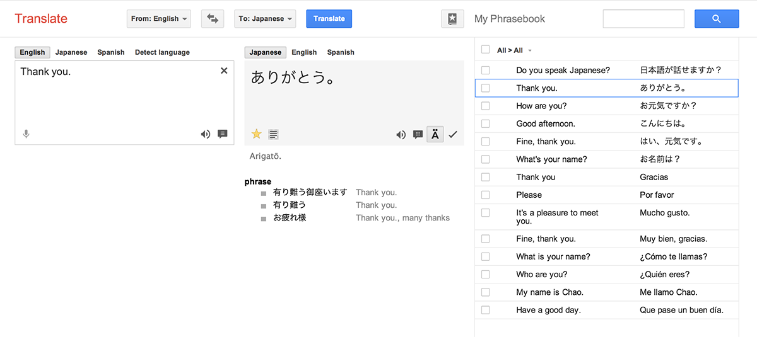This screenshot has height=337, width=757.
Task: Click the yellow star to save translation
Action: click(257, 134)
